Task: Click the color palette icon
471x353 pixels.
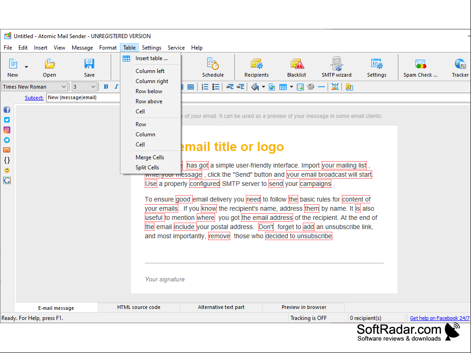Action: tap(311, 87)
